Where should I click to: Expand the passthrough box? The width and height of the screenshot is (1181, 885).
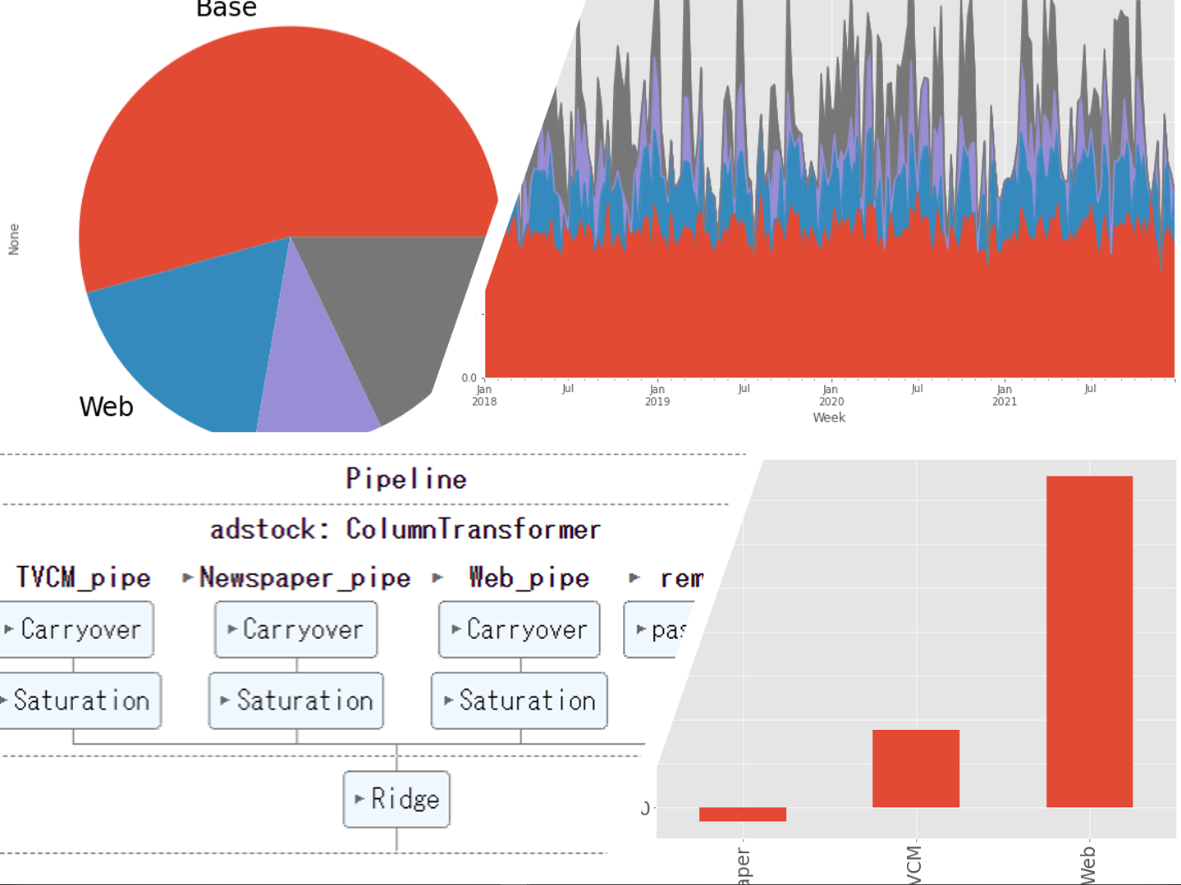[658, 629]
